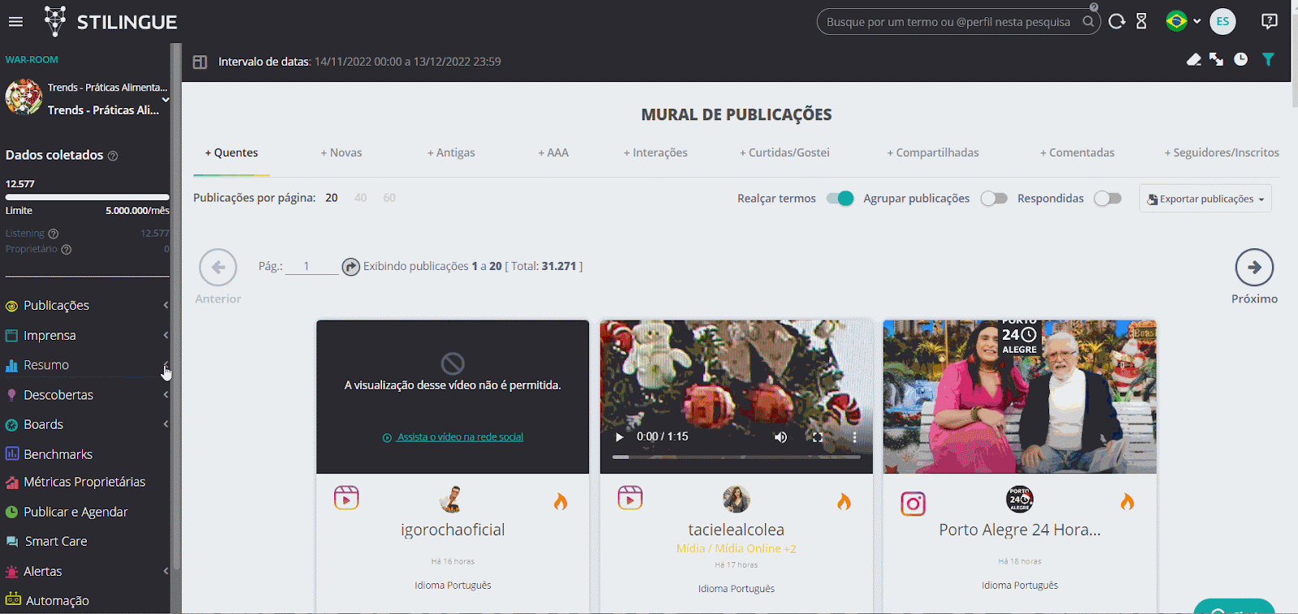The height and width of the screenshot is (614, 1298).
Task: Enable the Agrupar publicações toggle
Action: [x=994, y=199]
